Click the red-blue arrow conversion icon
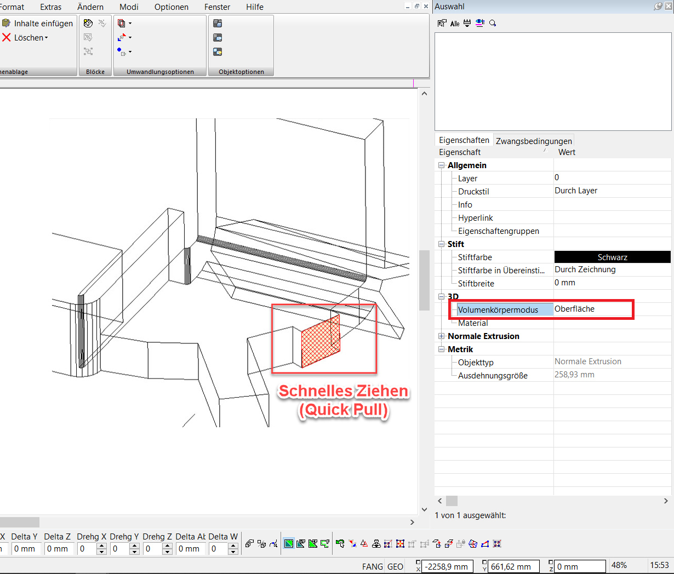Viewport: 674px width, 574px height. (122, 37)
